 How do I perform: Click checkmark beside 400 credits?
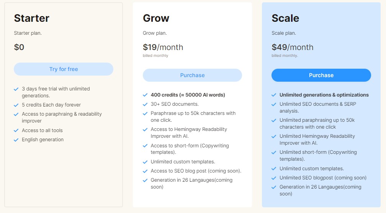[x=145, y=95]
